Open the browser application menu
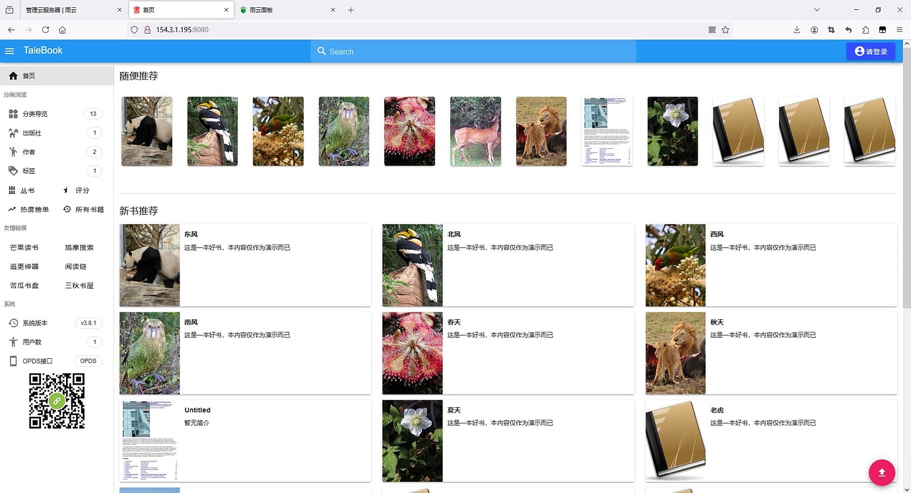The width and height of the screenshot is (911, 493). (899, 30)
